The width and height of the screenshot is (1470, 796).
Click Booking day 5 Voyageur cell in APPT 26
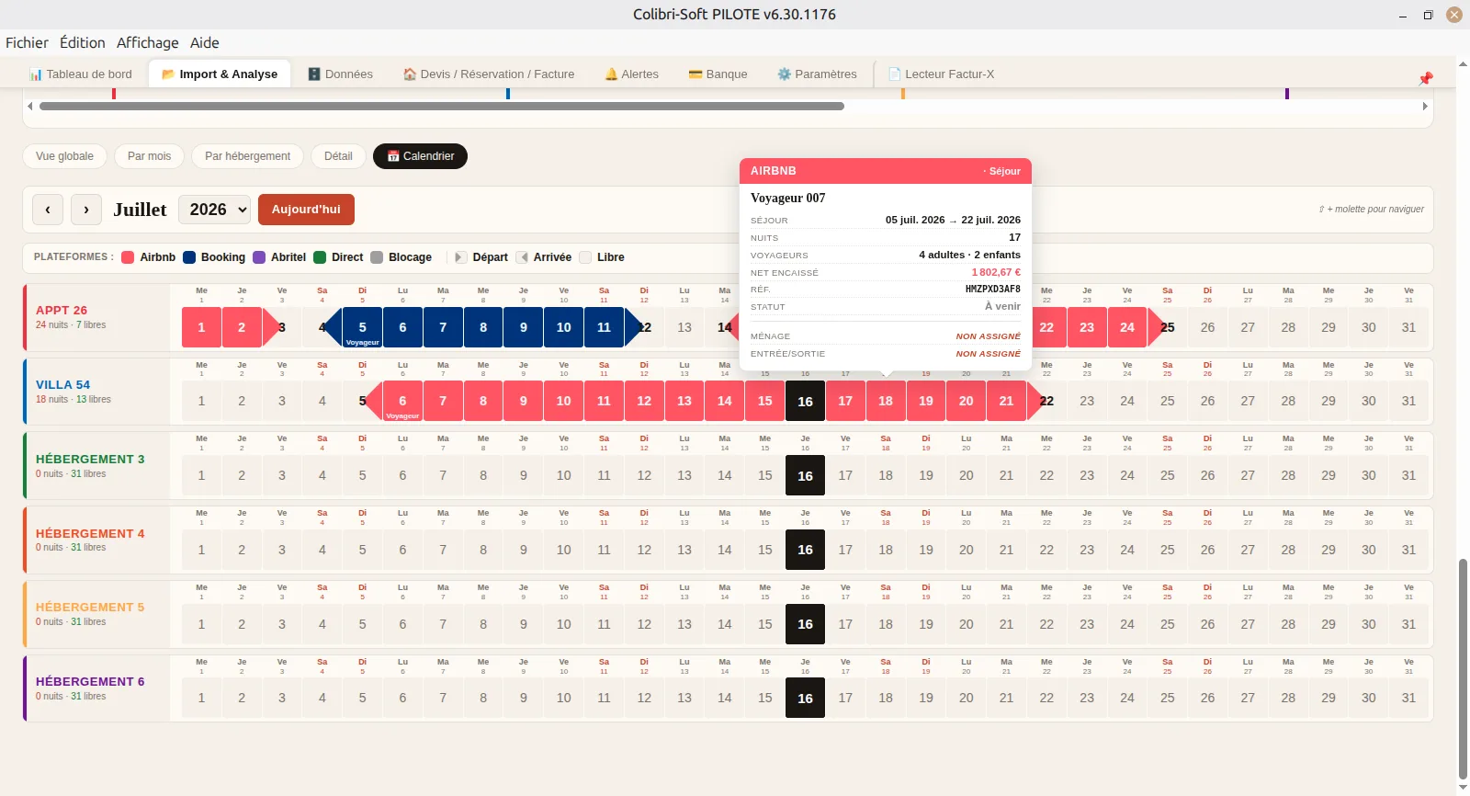362,327
